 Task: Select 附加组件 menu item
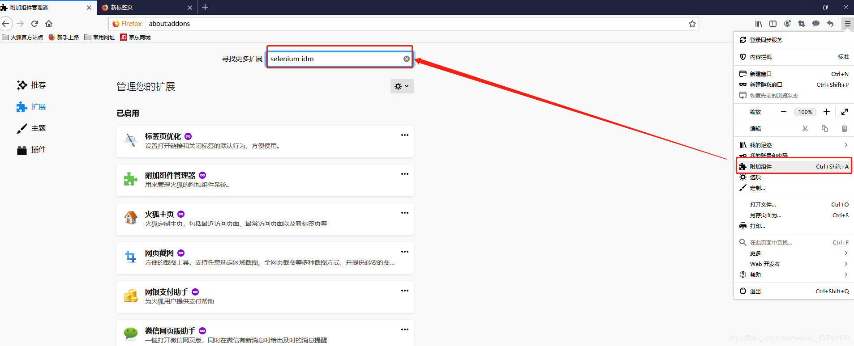pos(794,166)
